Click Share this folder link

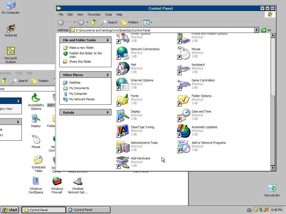pyautogui.click(x=80, y=62)
